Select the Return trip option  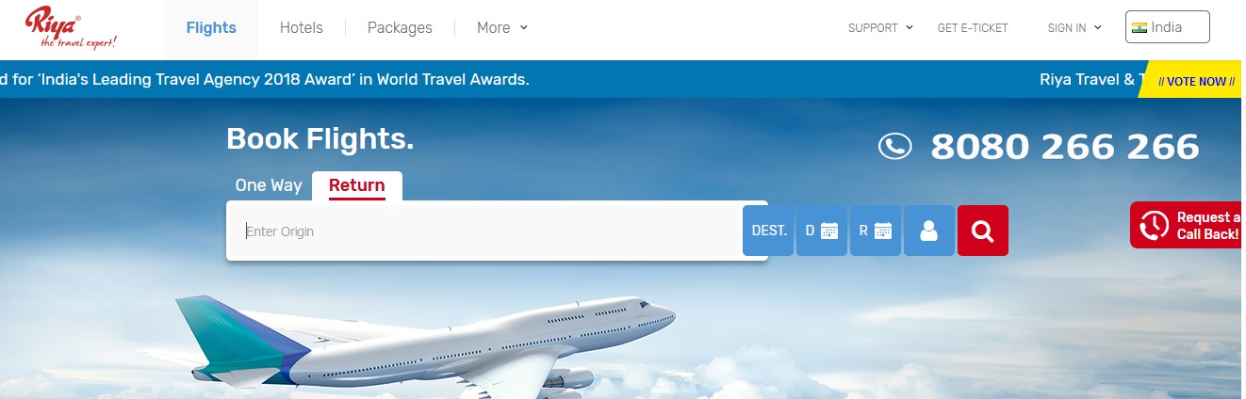[x=356, y=185]
